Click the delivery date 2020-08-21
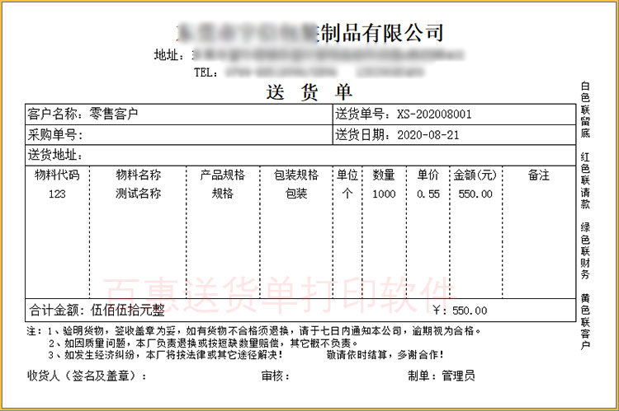Image resolution: width=619 pixels, height=411 pixels. coord(428,135)
